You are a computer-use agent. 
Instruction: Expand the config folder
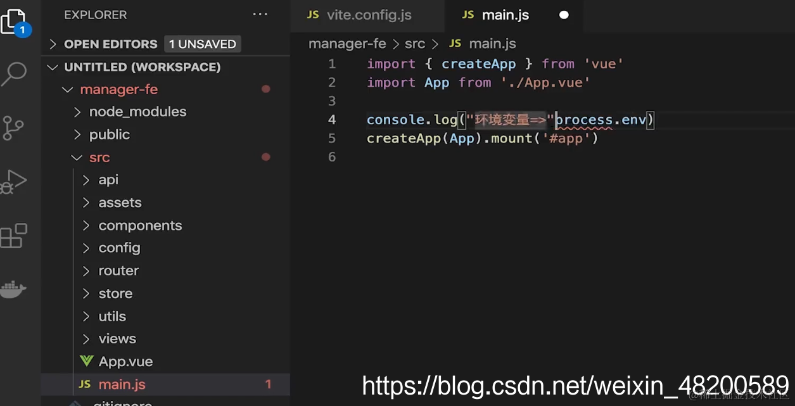[166, 248]
